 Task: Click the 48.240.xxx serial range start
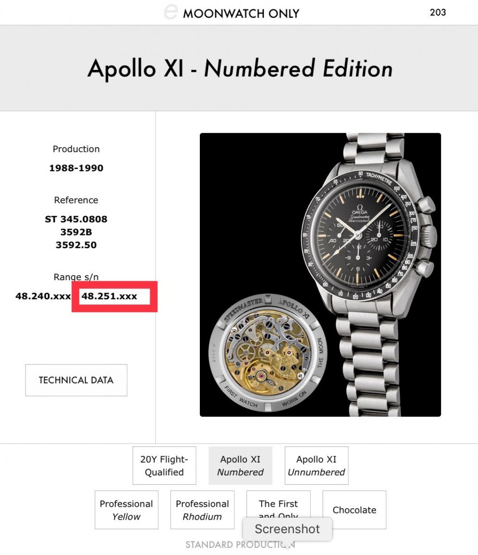(43, 296)
